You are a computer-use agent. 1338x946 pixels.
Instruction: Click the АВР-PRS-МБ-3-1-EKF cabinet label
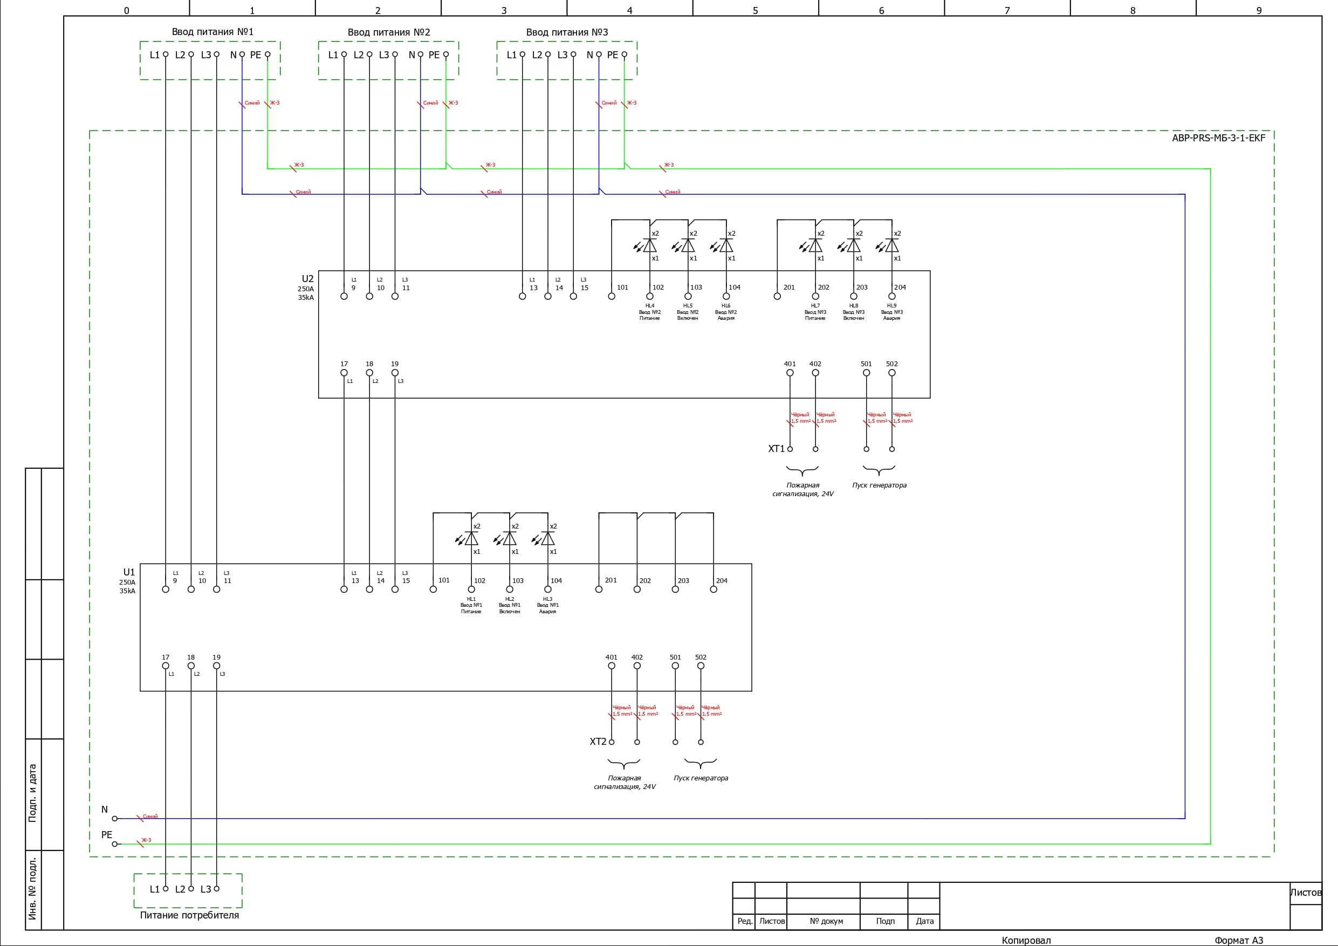coord(1218,138)
